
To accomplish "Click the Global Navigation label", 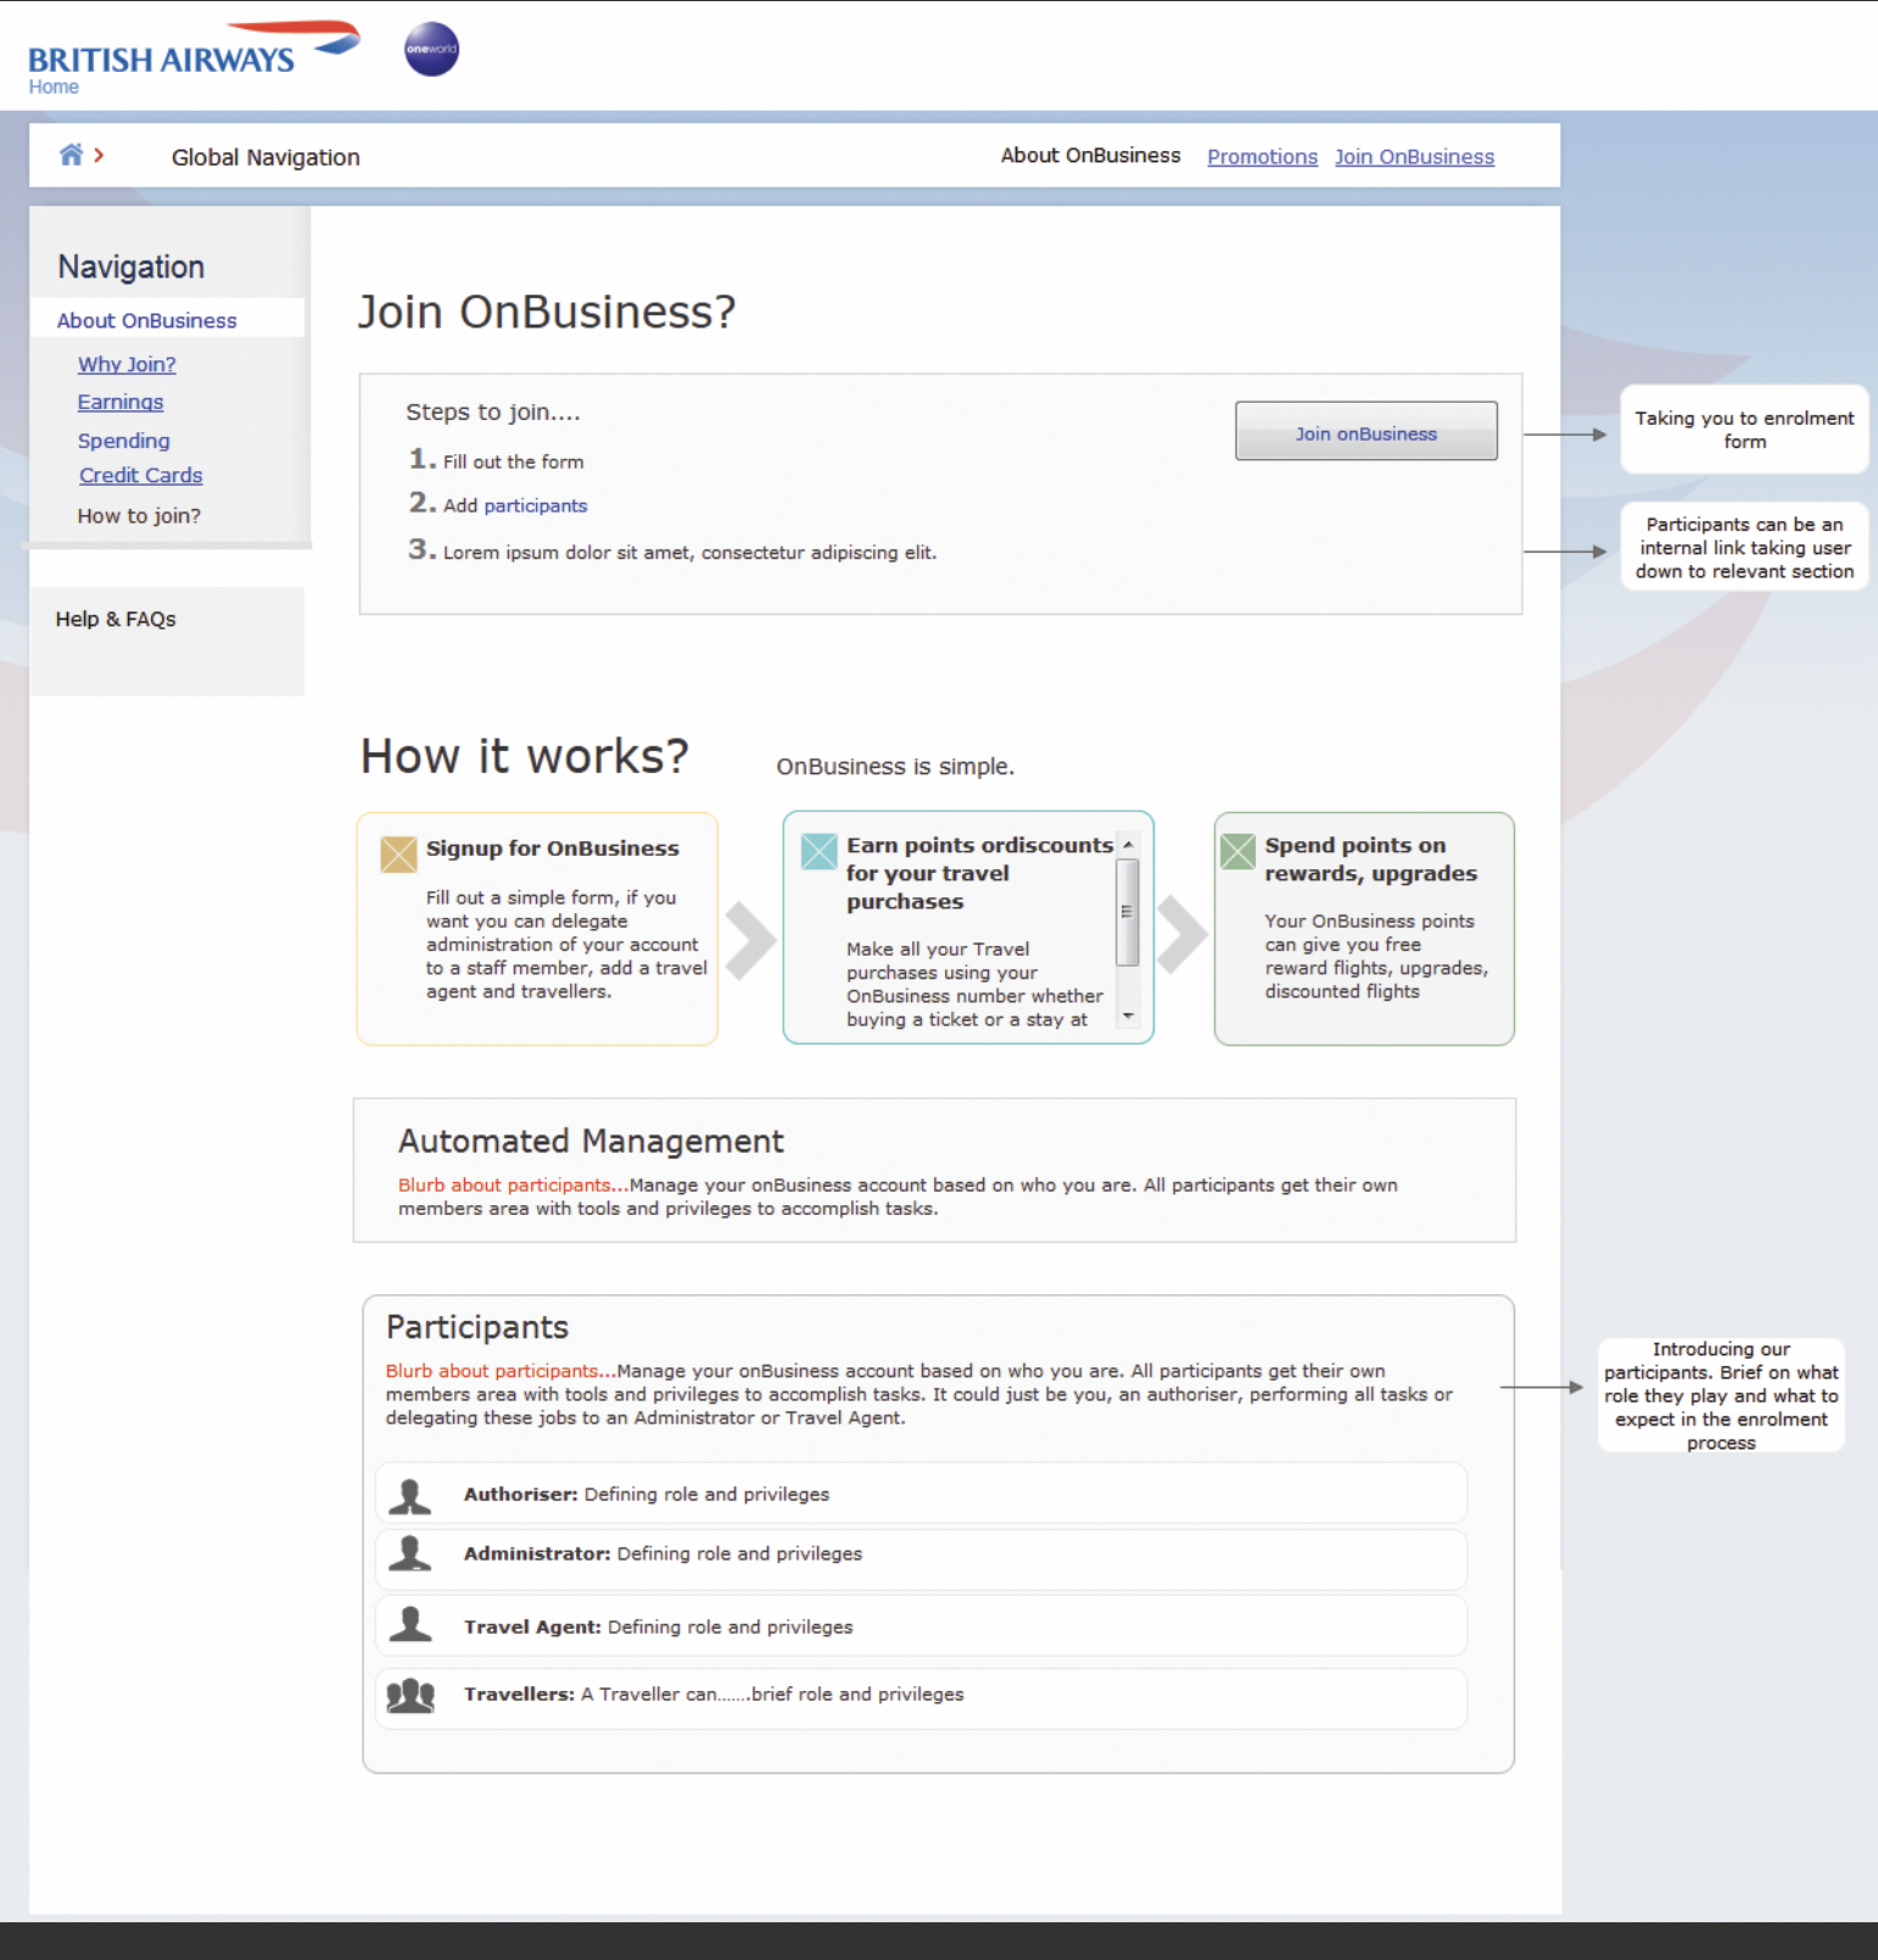I will tap(266, 158).
